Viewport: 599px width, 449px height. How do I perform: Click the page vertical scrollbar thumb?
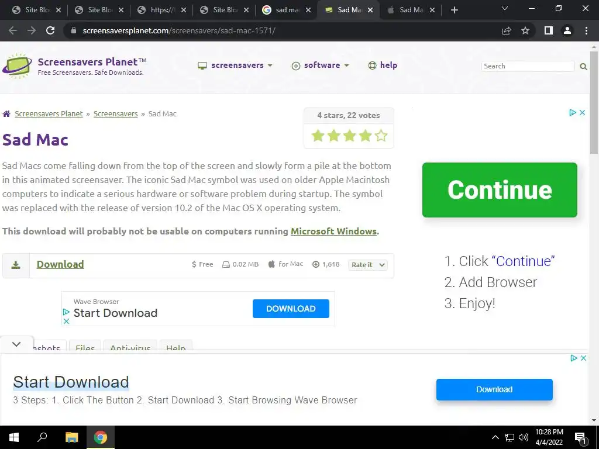[x=594, y=102]
